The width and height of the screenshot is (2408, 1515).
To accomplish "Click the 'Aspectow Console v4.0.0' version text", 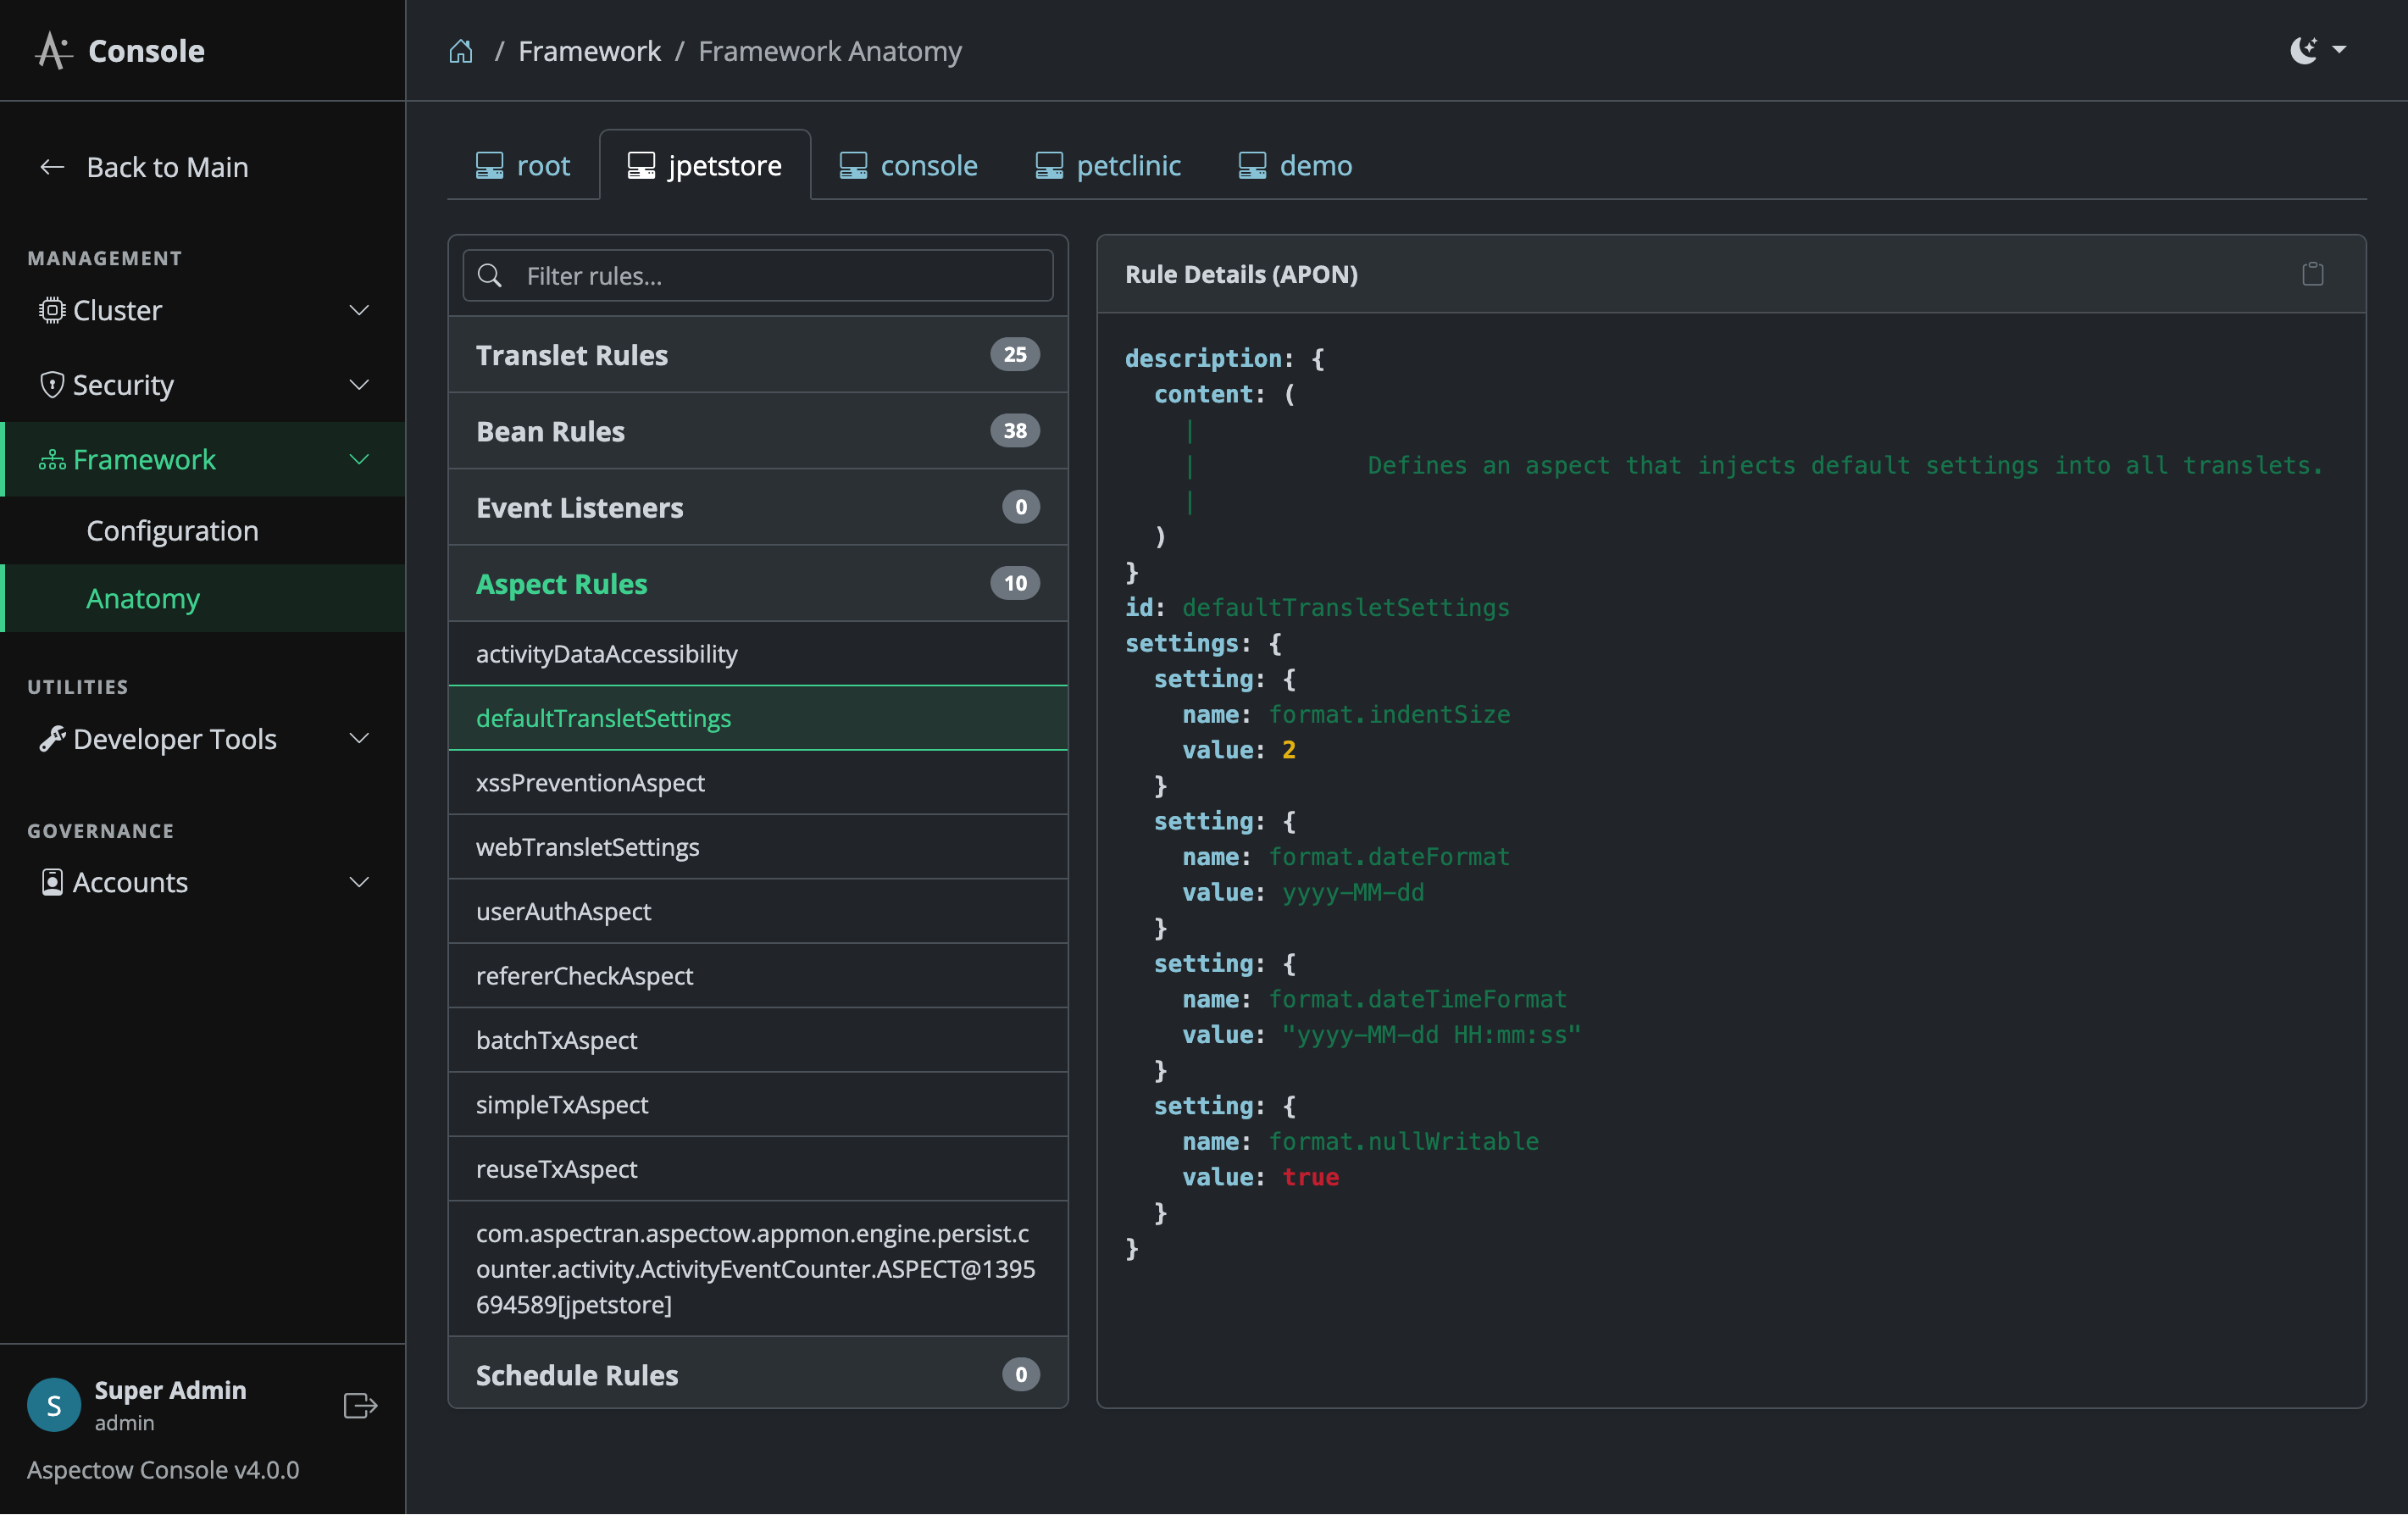I will [x=163, y=1470].
